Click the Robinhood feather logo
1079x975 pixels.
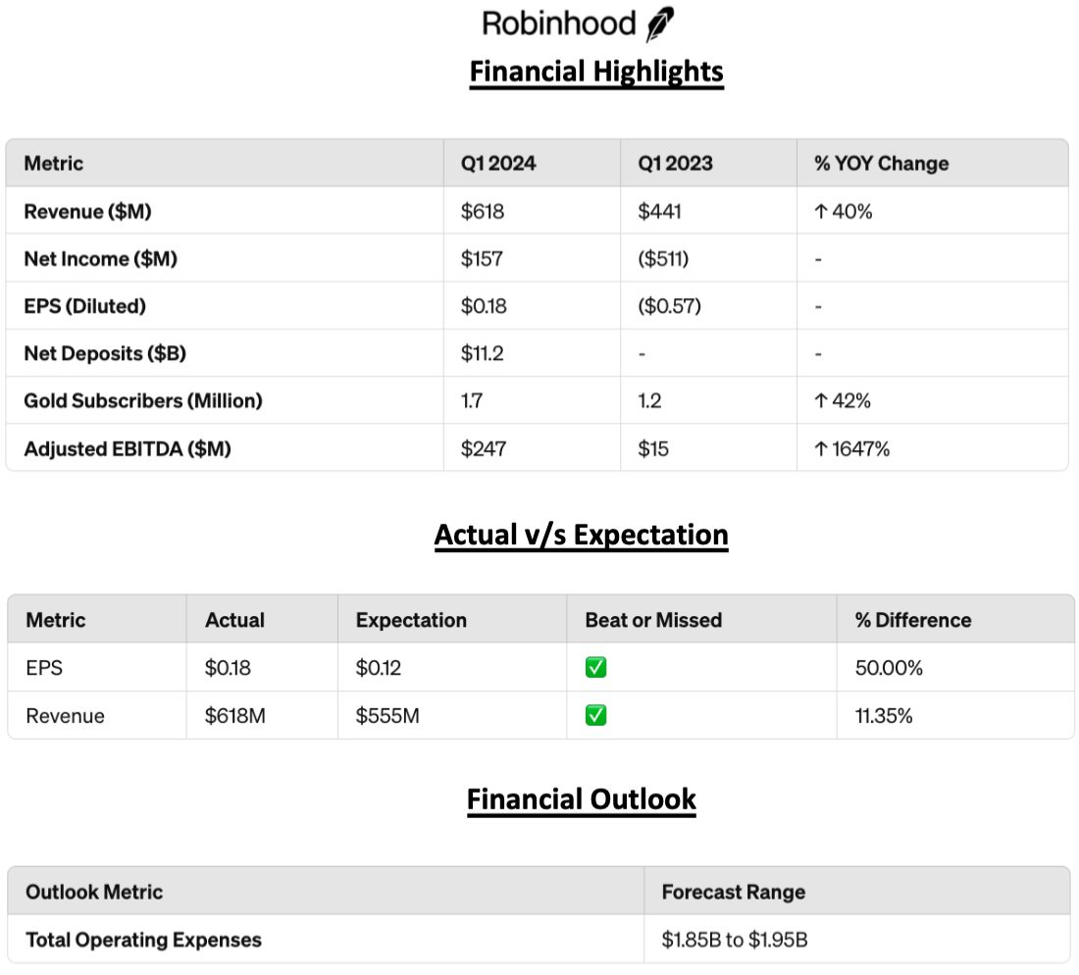point(660,25)
